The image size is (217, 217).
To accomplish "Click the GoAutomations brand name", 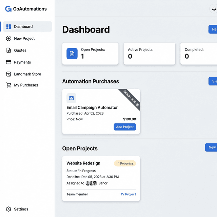I will [x=30, y=9].
